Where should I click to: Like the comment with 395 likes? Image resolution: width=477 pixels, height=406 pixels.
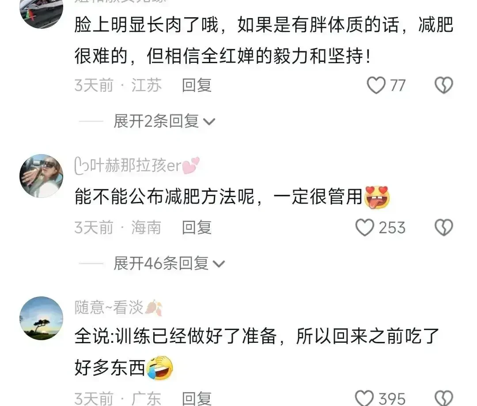tap(364, 398)
